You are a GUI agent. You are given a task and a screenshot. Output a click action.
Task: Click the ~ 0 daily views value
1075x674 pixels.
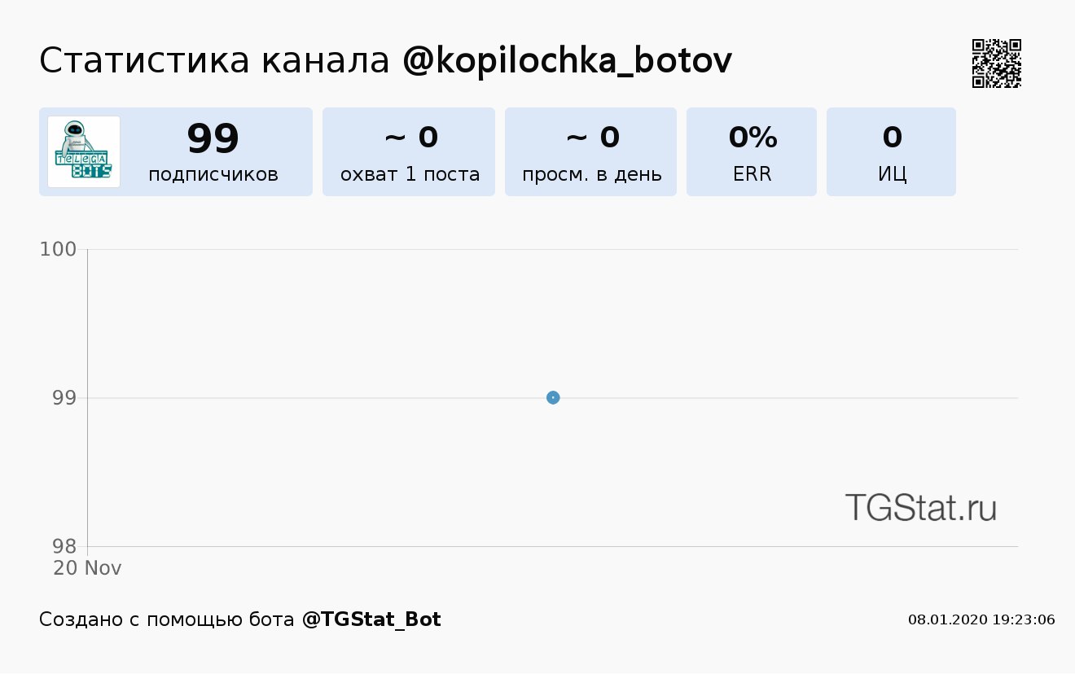click(592, 138)
